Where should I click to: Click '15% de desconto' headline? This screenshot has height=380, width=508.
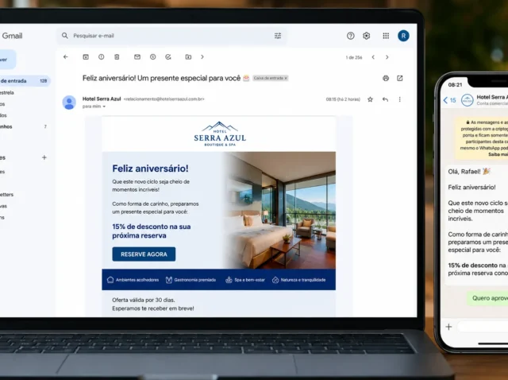coord(152,231)
